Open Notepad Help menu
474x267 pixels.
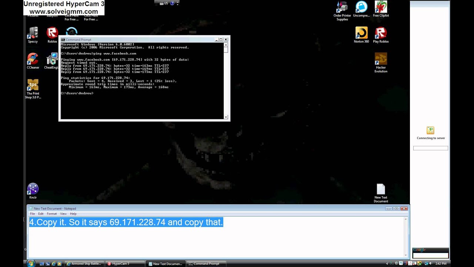click(73, 214)
